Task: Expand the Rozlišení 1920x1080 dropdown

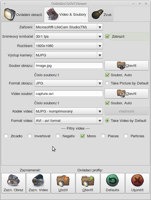Action: click(x=69, y=46)
